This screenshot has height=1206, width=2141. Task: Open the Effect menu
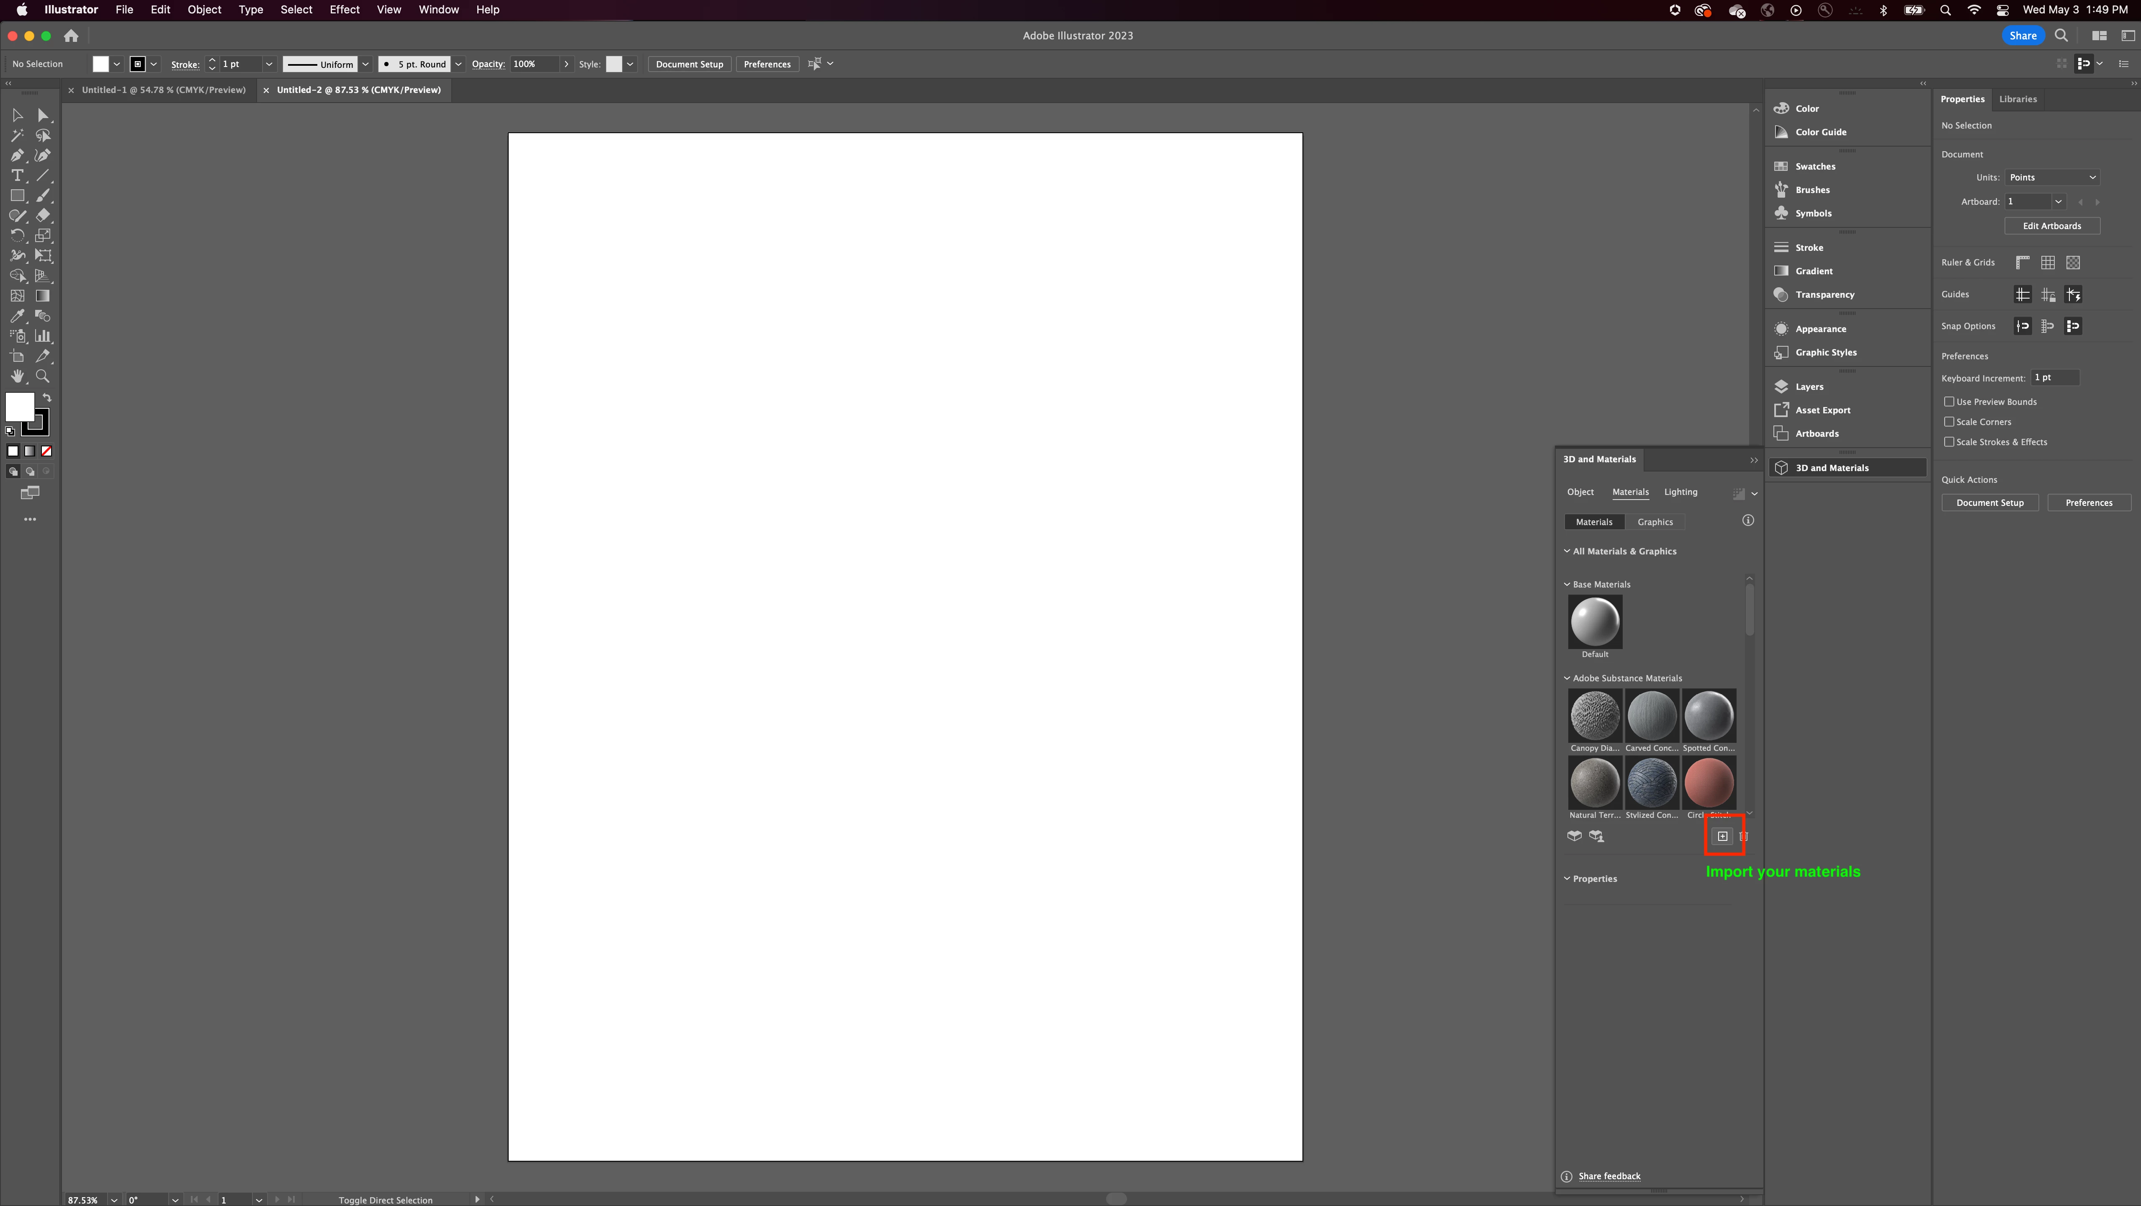(x=344, y=10)
